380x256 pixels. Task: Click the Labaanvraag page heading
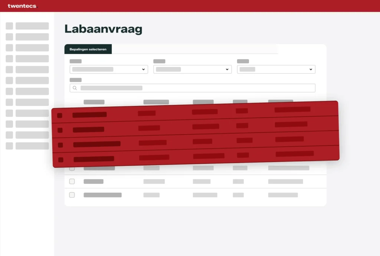[x=104, y=29]
